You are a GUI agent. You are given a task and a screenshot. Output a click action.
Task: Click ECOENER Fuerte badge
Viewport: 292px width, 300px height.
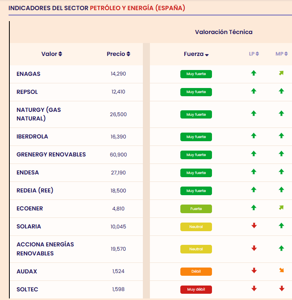196,209
